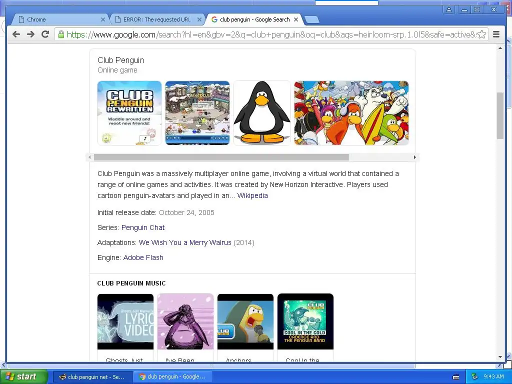Screen dimensions: 512x384
Task: Click the image carousel left scroll arrow
Action: [90, 157]
